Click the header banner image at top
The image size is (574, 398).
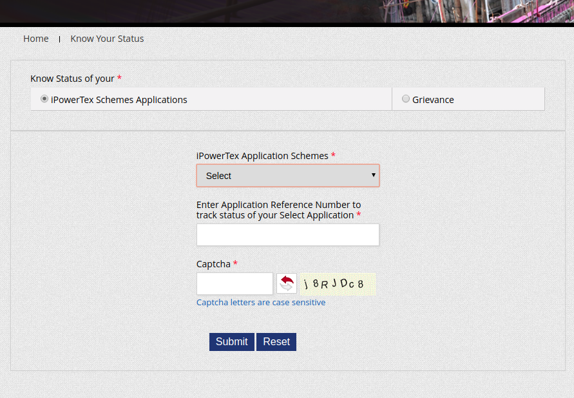coord(287,12)
